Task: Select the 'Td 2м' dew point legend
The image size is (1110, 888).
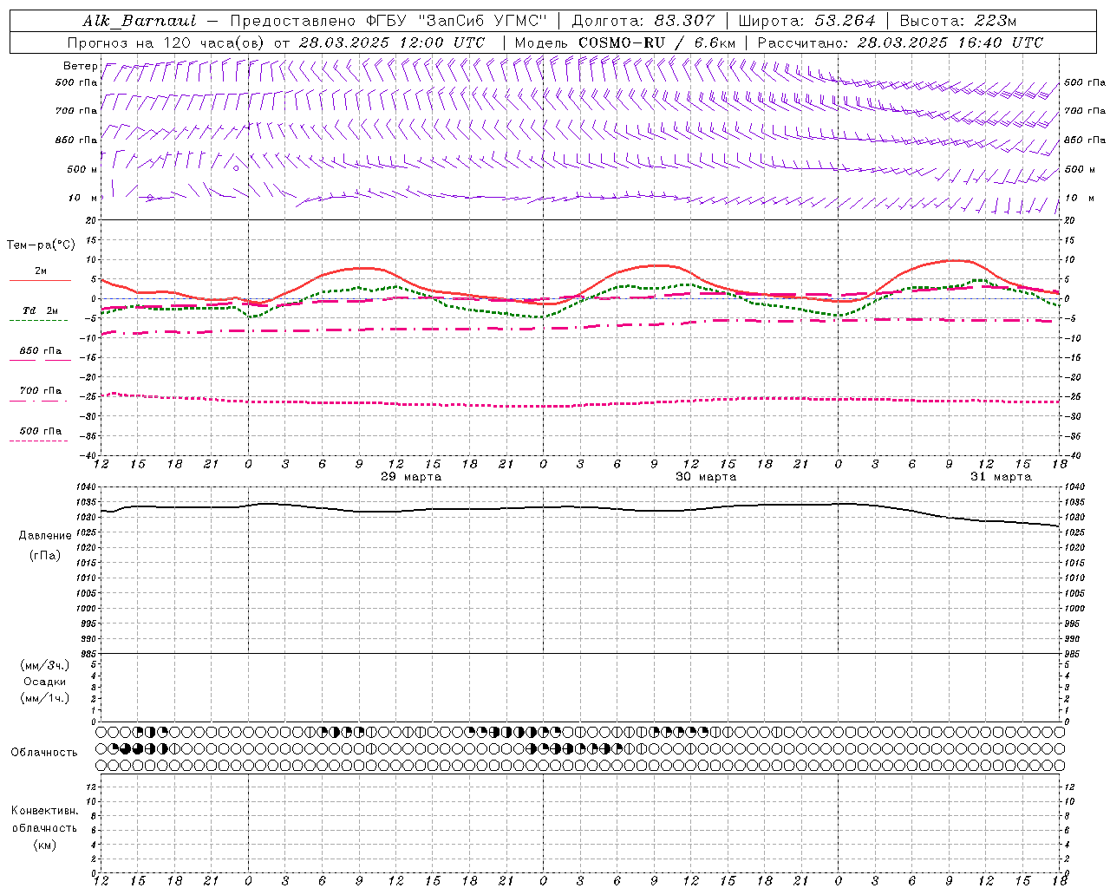Action: (41, 310)
